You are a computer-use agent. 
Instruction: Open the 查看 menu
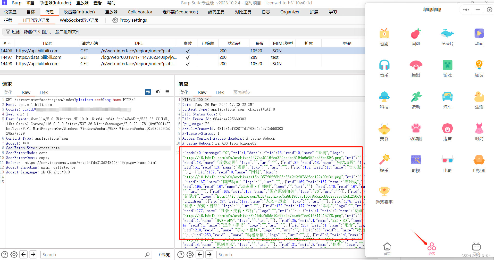point(97,3)
